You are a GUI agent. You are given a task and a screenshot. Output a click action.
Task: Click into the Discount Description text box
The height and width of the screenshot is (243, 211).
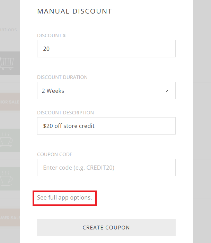(x=106, y=126)
